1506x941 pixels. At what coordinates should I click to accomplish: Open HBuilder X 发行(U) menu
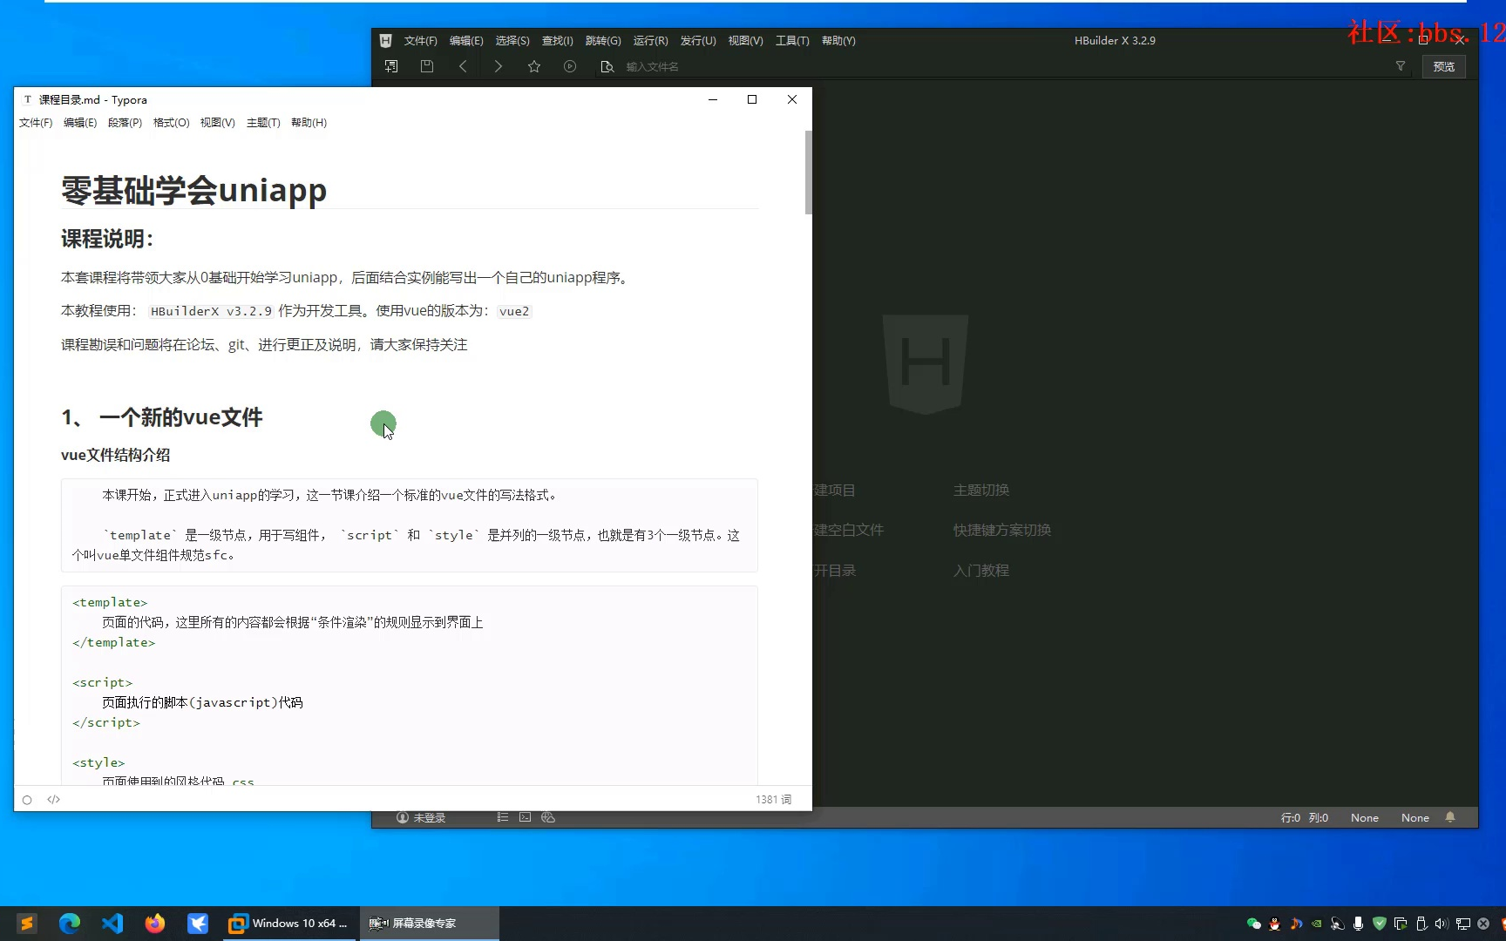click(x=698, y=41)
